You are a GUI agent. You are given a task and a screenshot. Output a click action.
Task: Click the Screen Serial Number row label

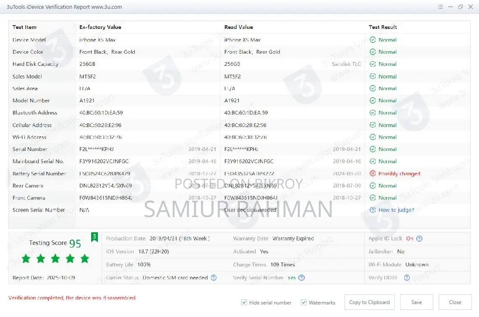(x=39, y=210)
